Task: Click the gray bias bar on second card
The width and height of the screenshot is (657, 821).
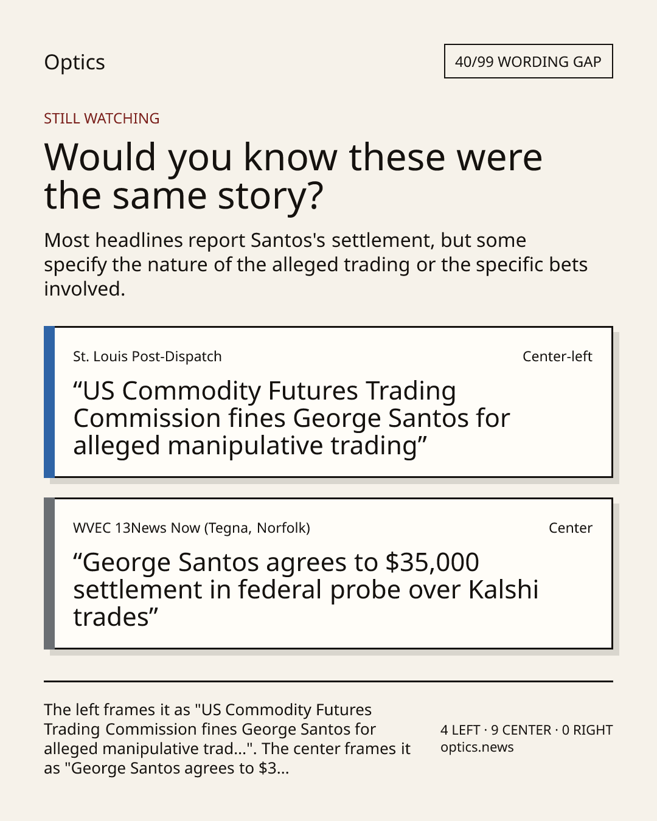Action: (49, 573)
